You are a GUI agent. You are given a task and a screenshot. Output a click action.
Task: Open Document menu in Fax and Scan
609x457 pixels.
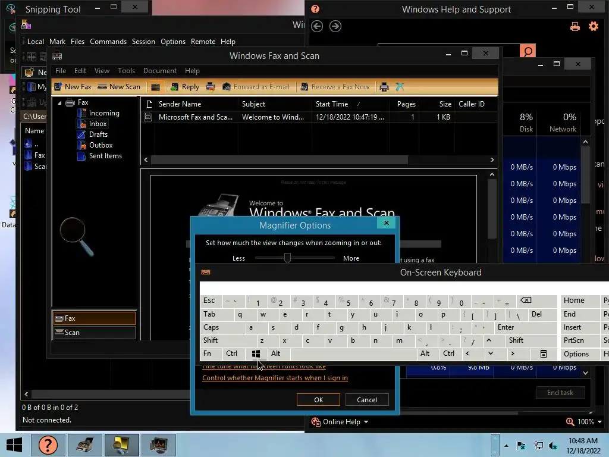click(x=159, y=71)
